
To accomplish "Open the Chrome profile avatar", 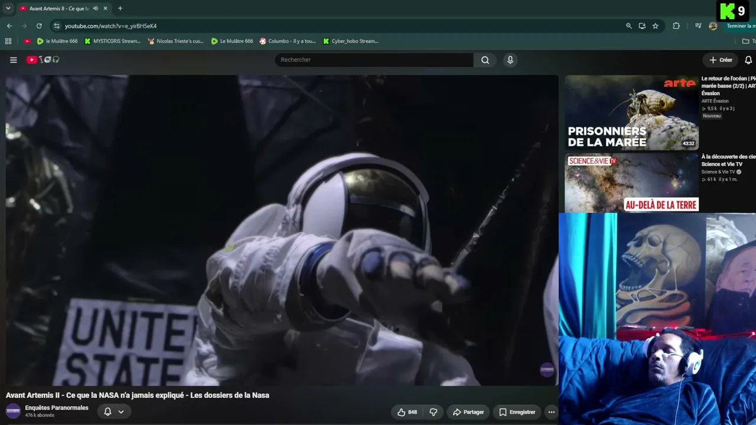I will pyautogui.click(x=713, y=26).
